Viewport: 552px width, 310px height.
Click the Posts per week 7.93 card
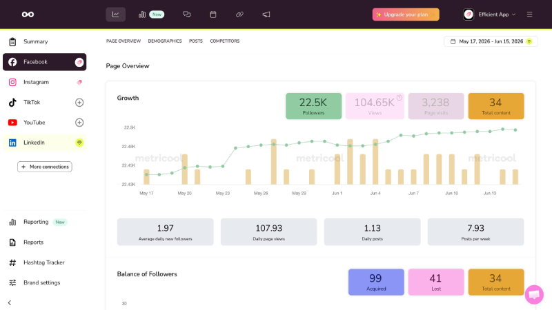point(475,232)
